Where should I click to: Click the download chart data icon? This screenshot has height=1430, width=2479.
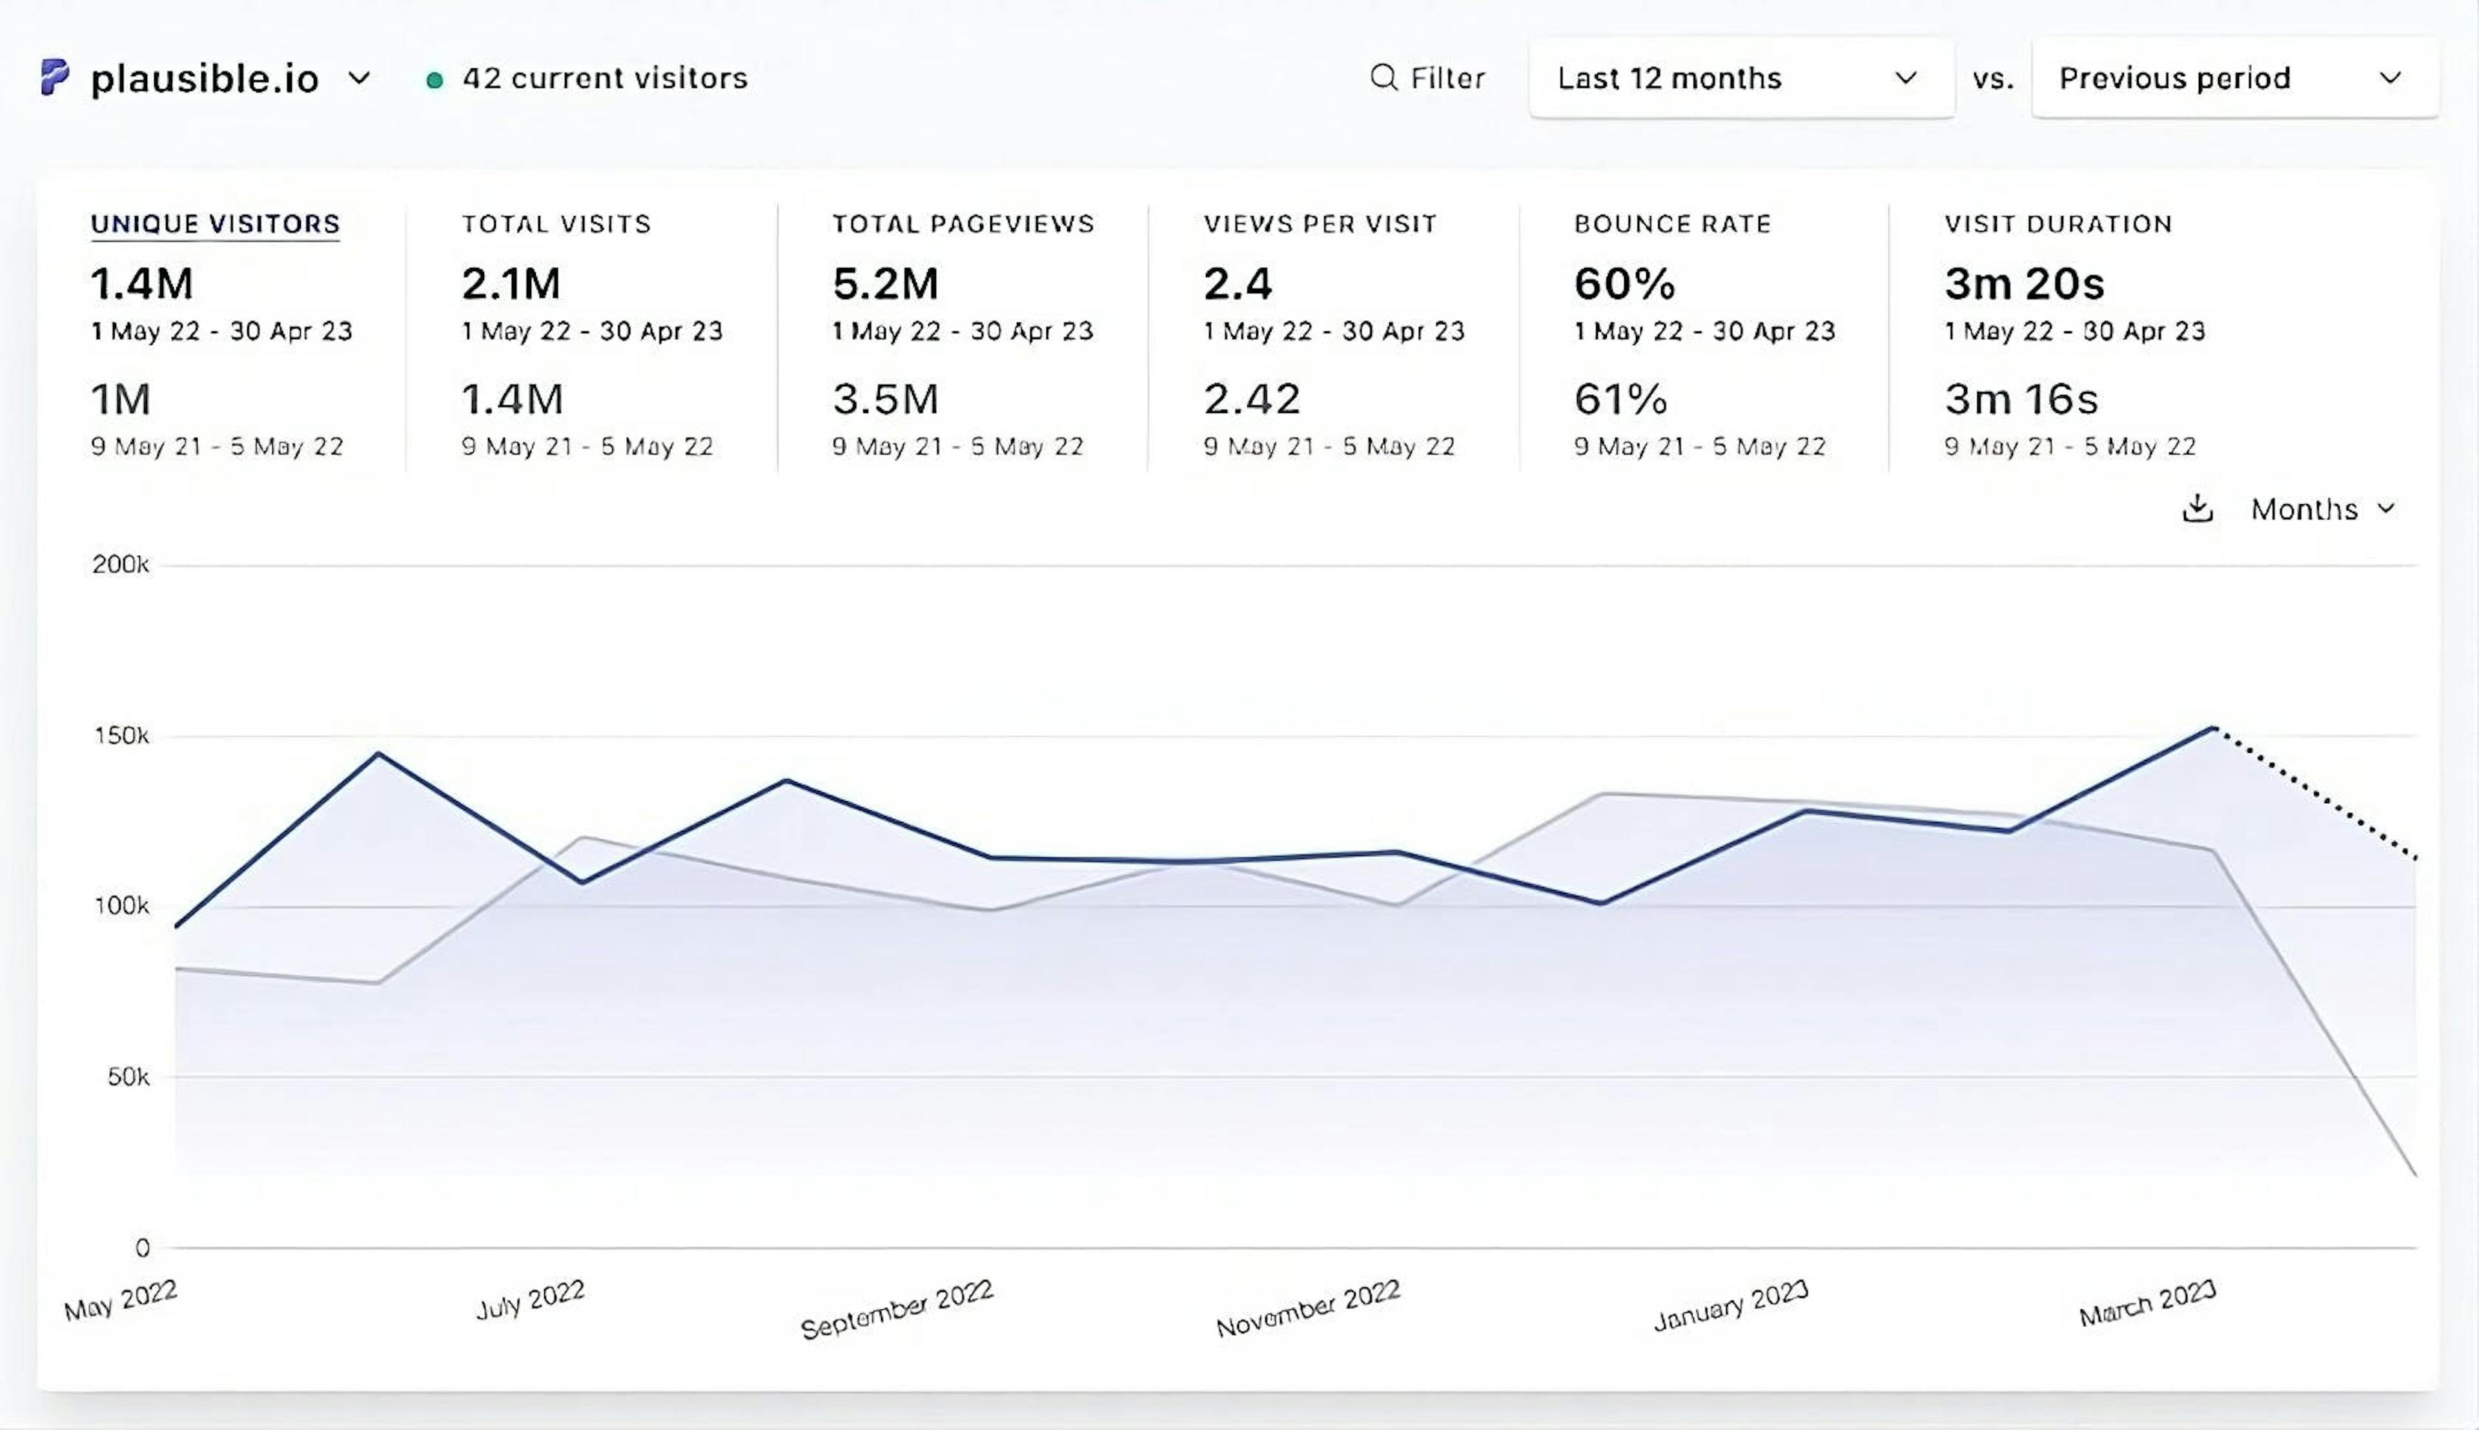click(2198, 509)
